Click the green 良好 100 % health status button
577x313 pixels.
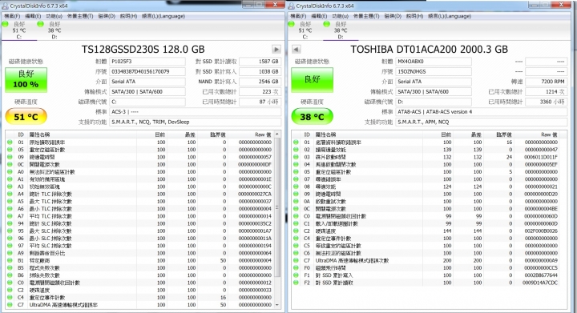26,80
